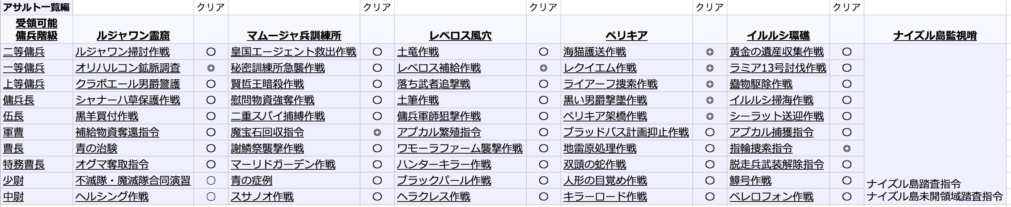Click the ラミア13号討伐作戦 link
Screen dimensions: 1011x207
778,68
